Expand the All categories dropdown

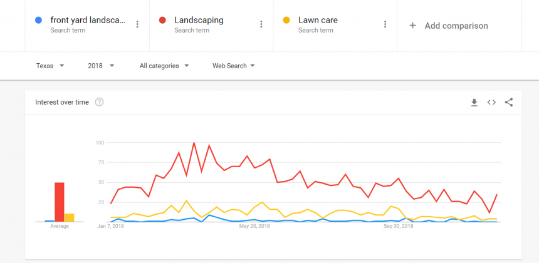[164, 66]
